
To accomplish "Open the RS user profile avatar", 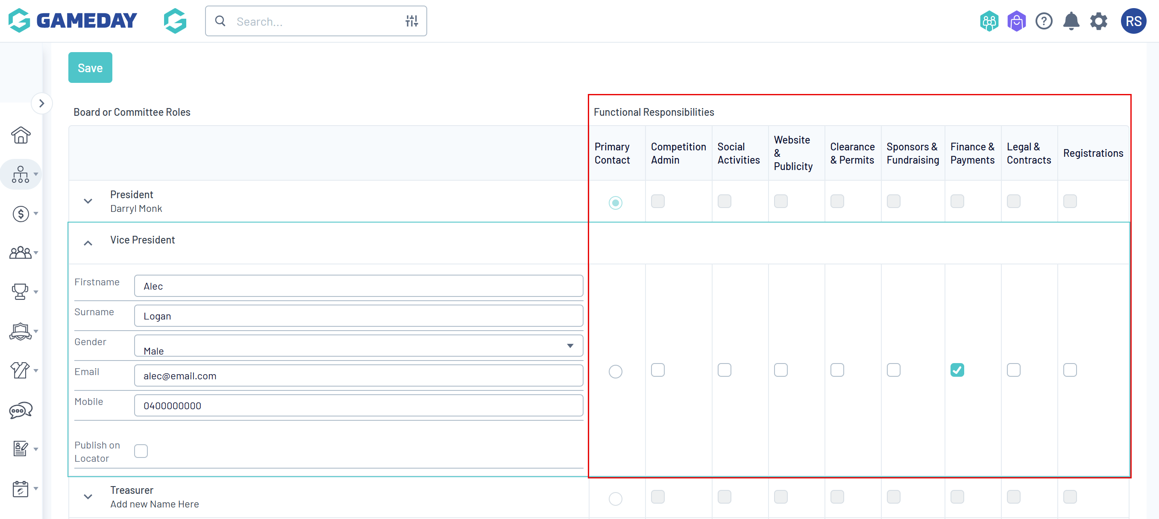I will tap(1133, 21).
